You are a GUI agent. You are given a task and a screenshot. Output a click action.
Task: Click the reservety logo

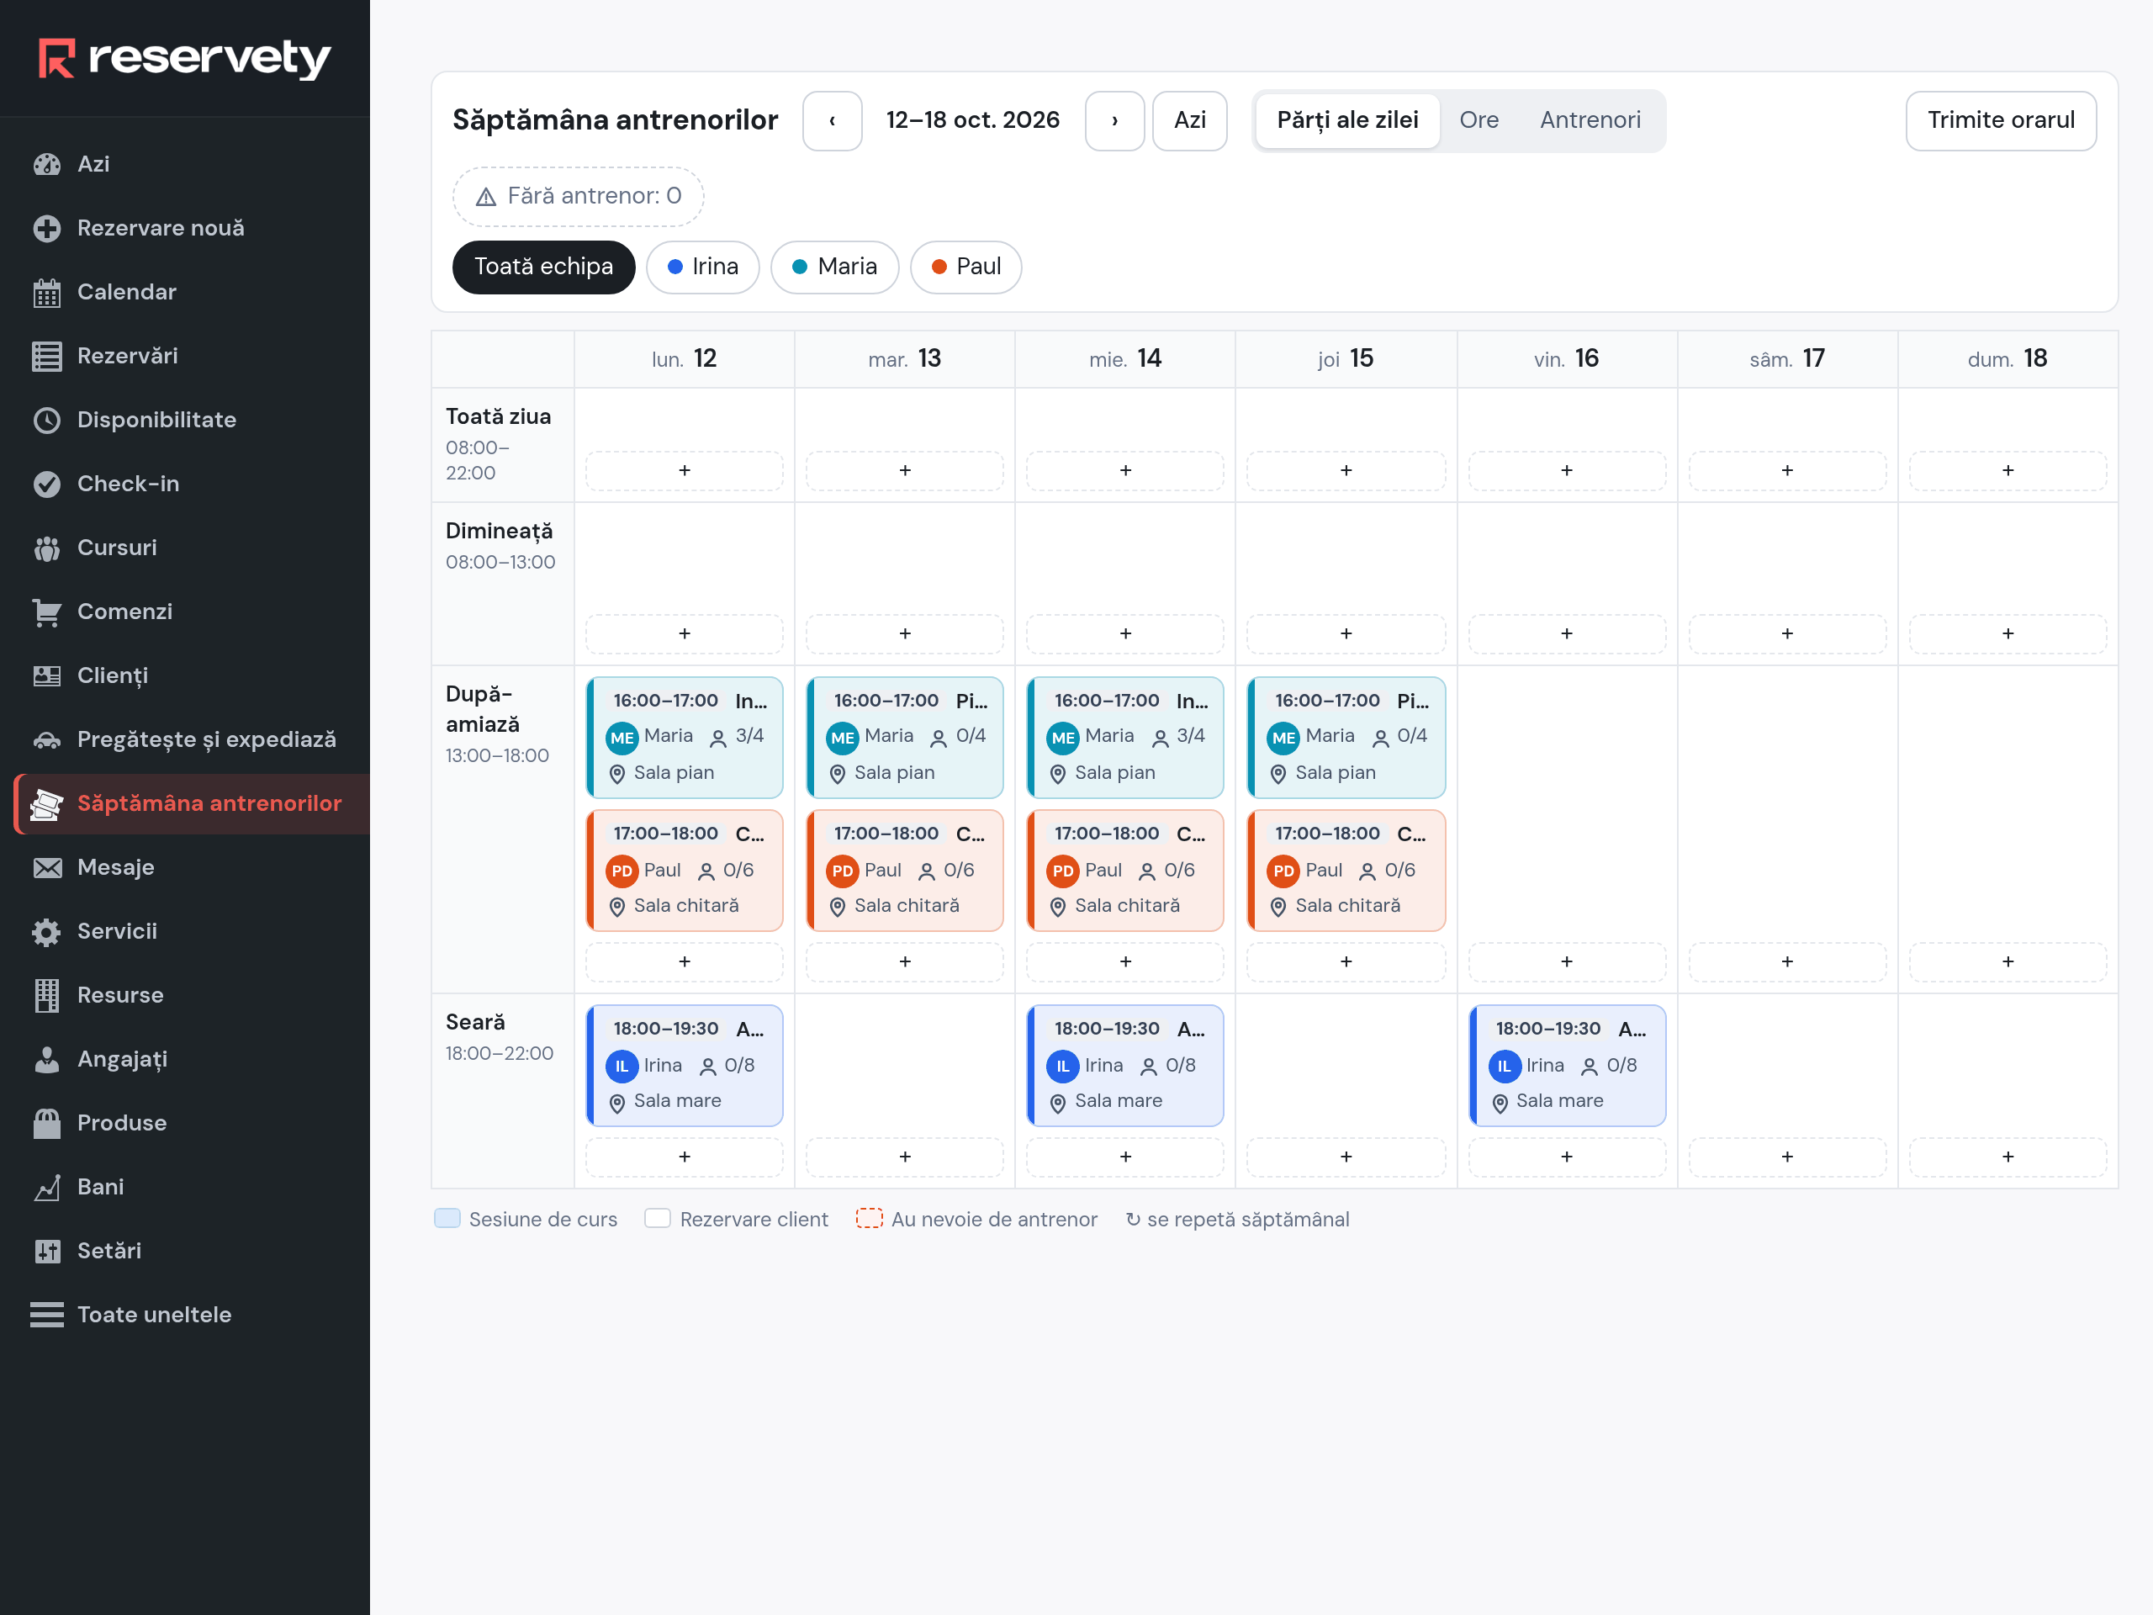[x=185, y=57]
